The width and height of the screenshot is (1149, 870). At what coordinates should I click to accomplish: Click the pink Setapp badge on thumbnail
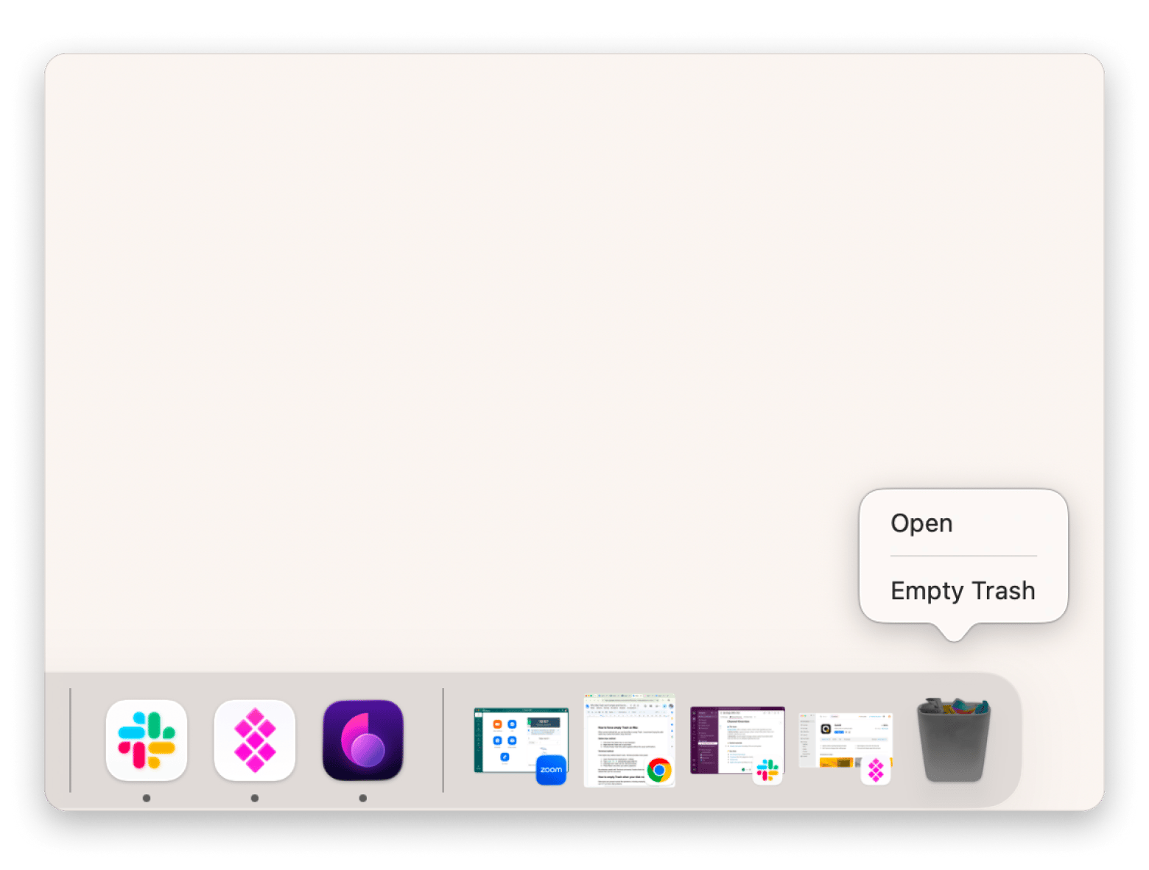(x=876, y=771)
